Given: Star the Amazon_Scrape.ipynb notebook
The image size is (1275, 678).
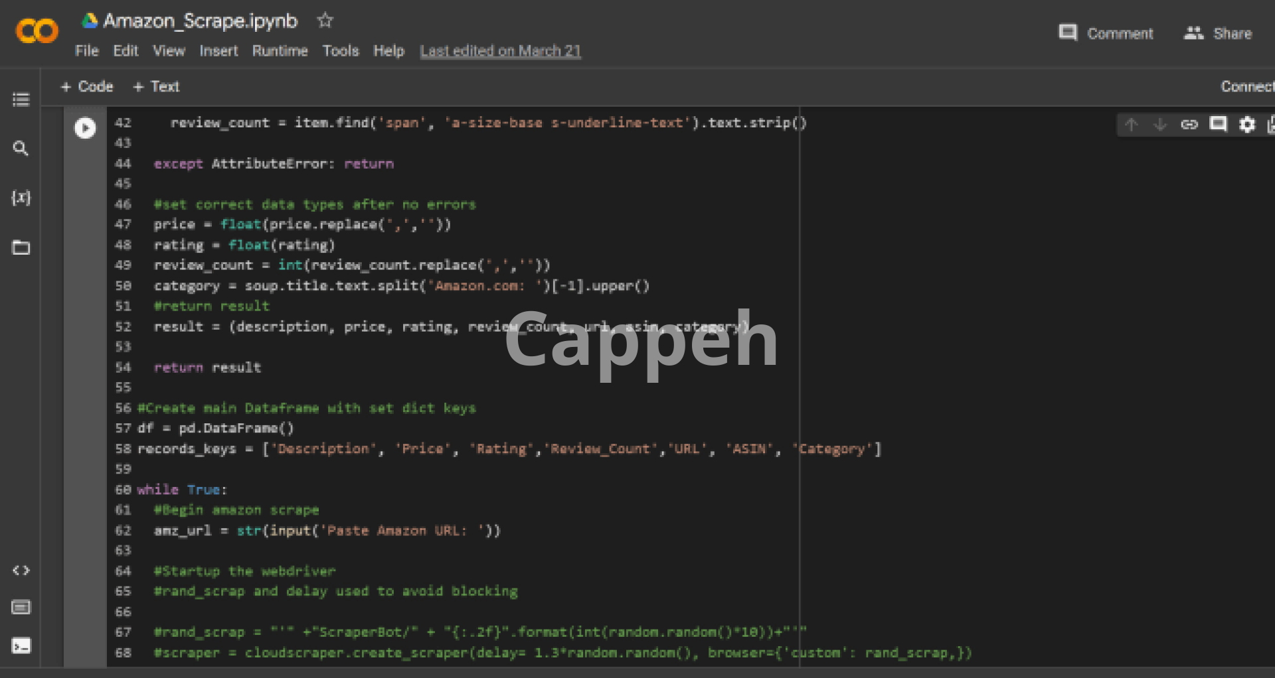Looking at the screenshot, I should [x=325, y=21].
